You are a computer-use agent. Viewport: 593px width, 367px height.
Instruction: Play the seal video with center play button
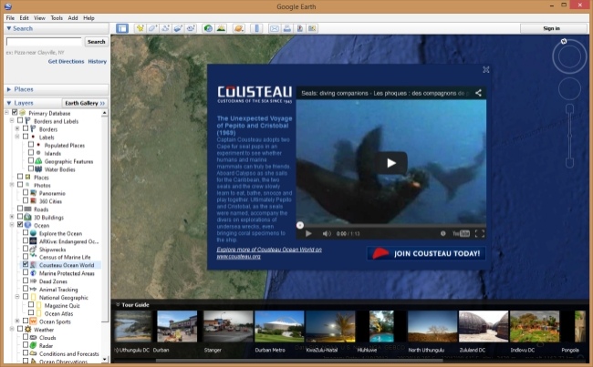pyautogui.click(x=391, y=163)
